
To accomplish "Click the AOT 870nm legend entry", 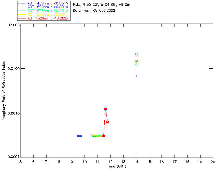I will 43,14.
